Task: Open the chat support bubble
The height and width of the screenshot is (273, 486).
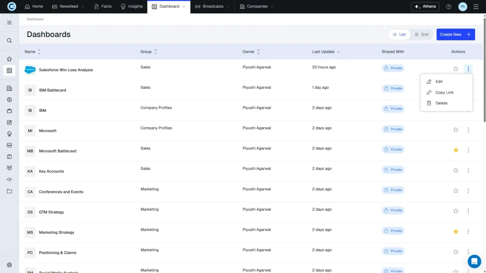Action: tap(474, 262)
